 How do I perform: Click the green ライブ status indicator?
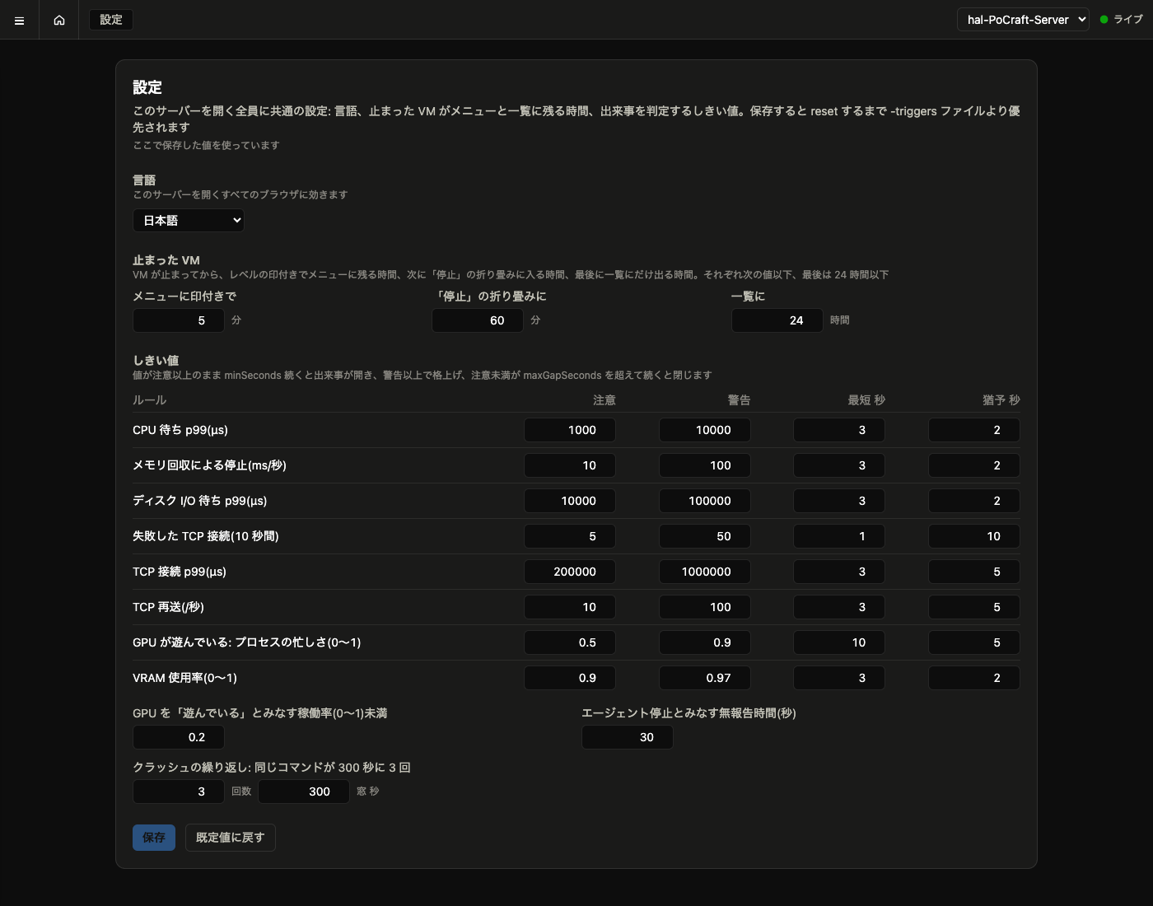pyautogui.click(x=1122, y=20)
